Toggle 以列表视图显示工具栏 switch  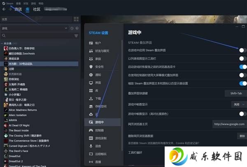242,59
